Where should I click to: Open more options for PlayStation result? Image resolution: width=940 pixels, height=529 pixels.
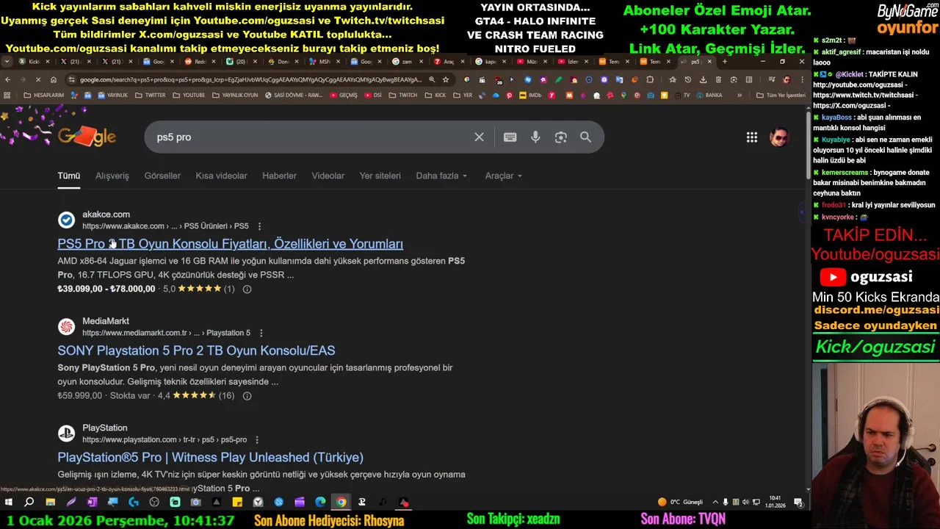tap(257, 439)
